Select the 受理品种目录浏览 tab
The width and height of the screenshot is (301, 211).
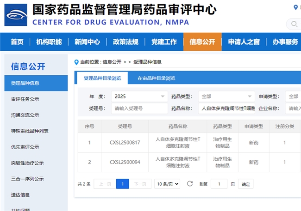coord(102,78)
